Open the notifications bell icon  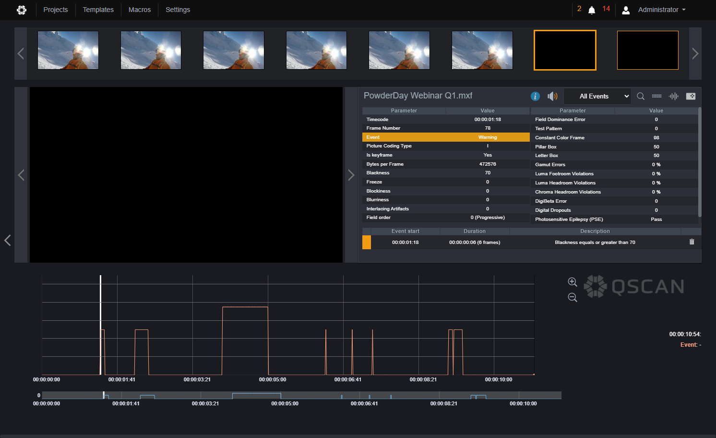[x=592, y=10]
